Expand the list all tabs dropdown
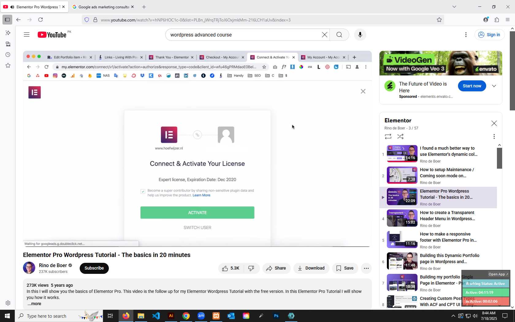 [x=454, y=7]
